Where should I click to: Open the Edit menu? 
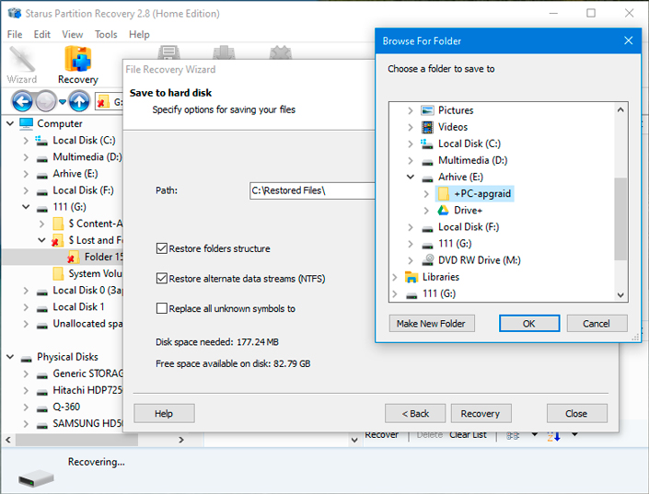coord(41,34)
